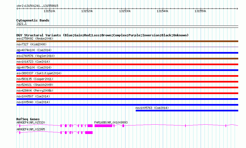
Task: Select the large FAM168B magenta exon block
Action: tap(103, 126)
